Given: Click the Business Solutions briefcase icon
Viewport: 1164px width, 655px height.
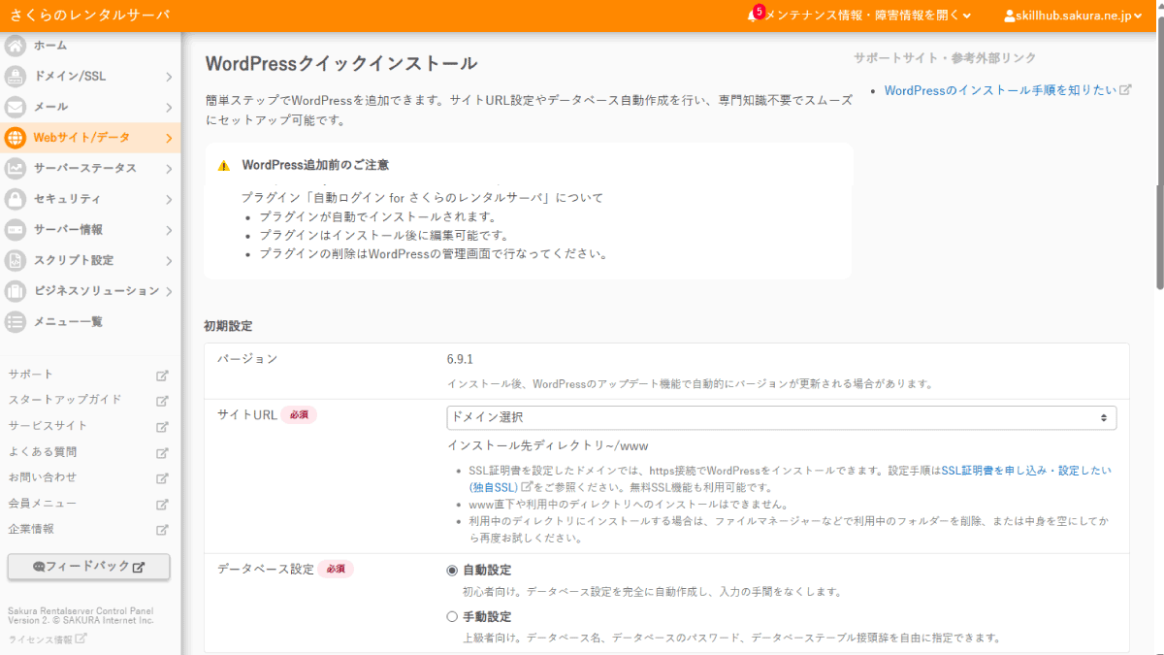Looking at the screenshot, I should [x=16, y=291].
